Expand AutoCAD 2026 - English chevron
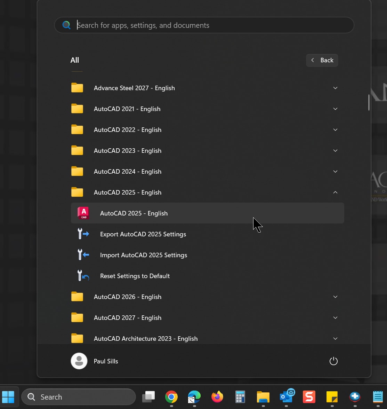 tap(336, 297)
